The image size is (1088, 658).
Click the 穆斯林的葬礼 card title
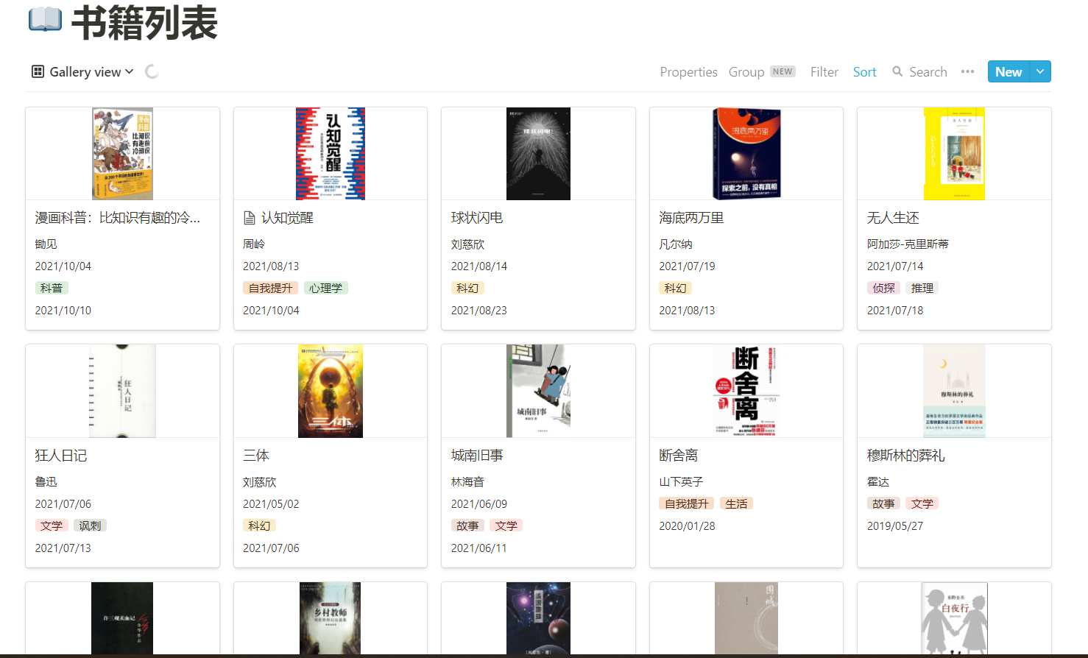(905, 456)
